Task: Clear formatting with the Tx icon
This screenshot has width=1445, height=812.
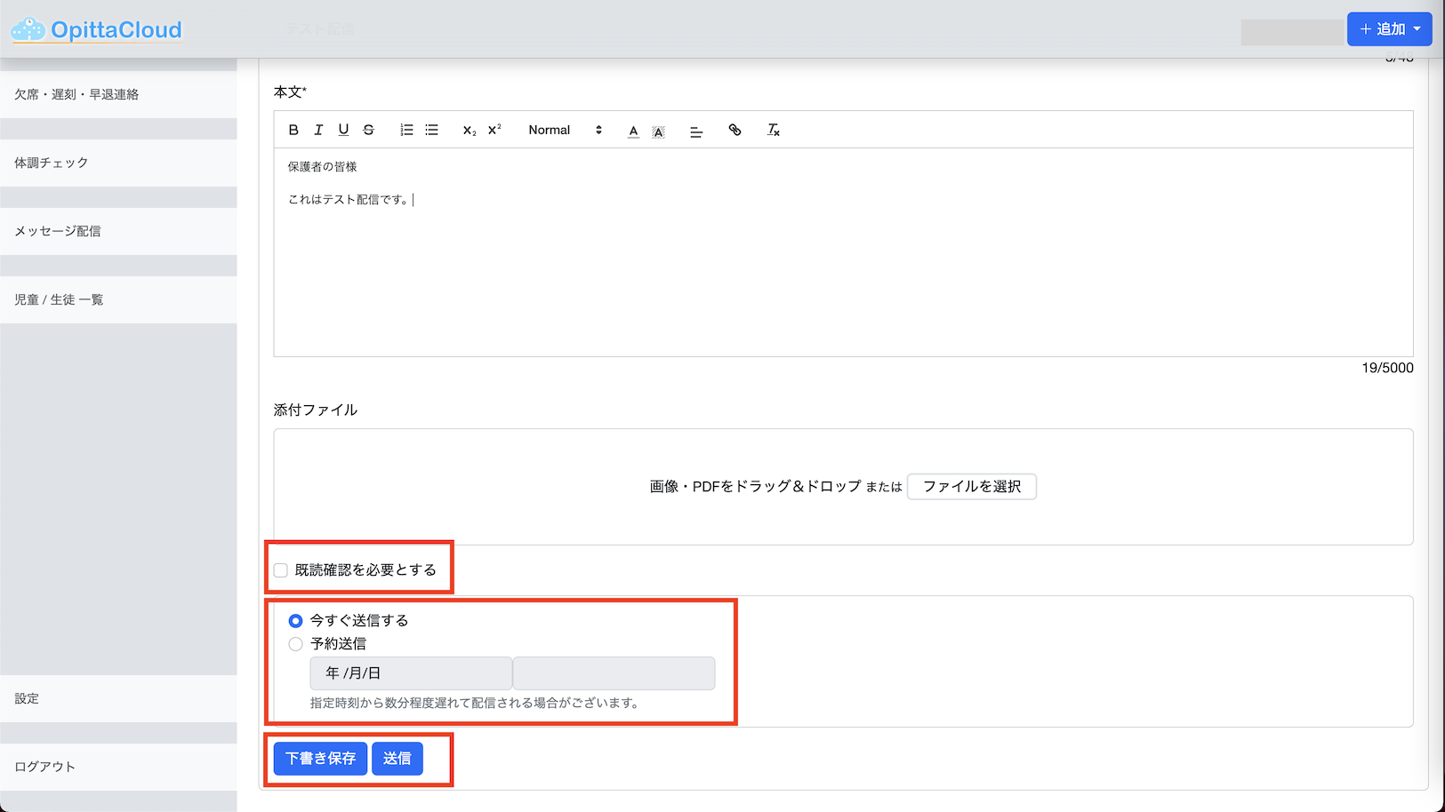Action: pos(773,130)
